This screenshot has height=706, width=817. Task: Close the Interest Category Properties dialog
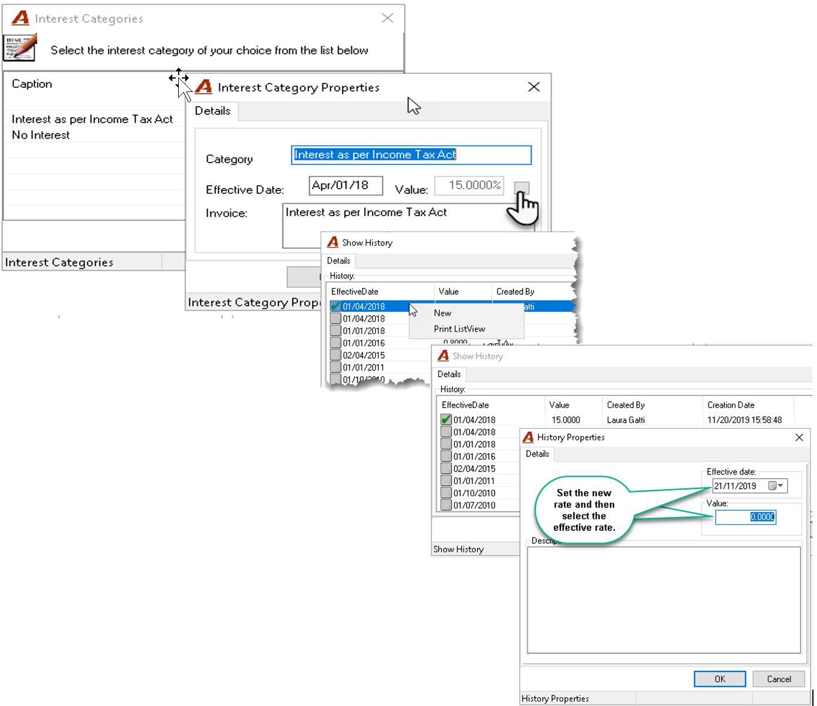[534, 87]
